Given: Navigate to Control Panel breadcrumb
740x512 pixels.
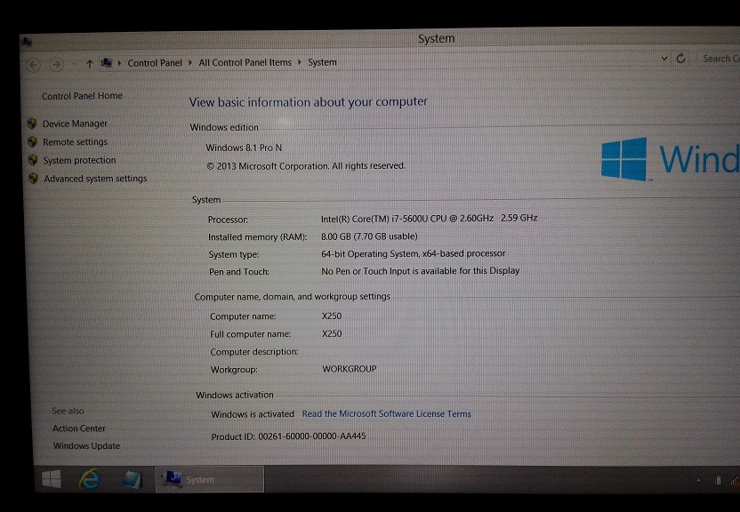Looking at the screenshot, I should (155, 63).
